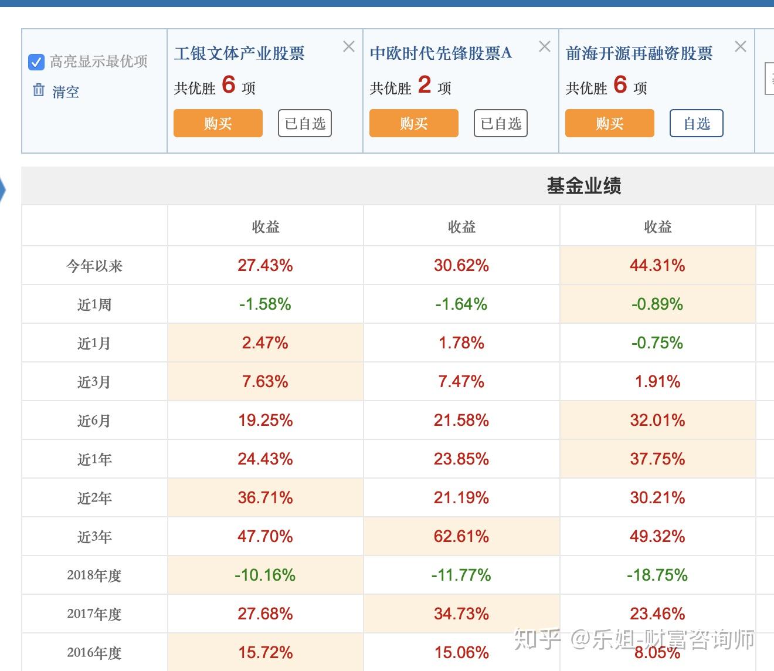Open the 工银文体产业股票 fund link
This screenshot has width=774, height=671.
pyautogui.click(x=239, y=53)
